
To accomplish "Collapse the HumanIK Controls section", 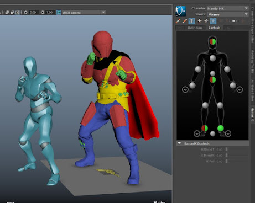I will (x=179, y=143).
